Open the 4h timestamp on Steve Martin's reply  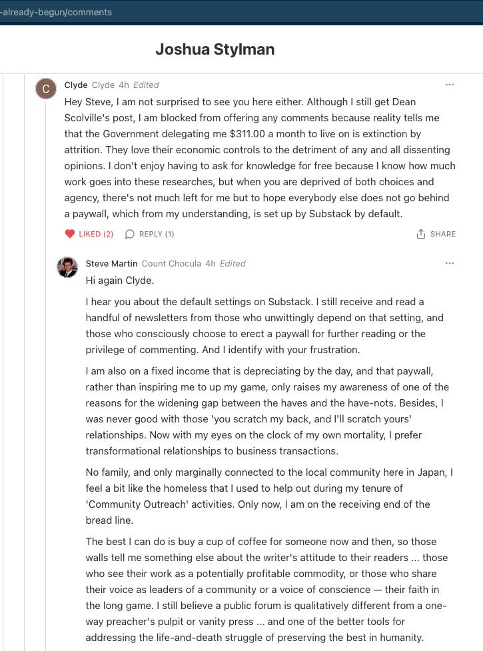click(211, 263)
